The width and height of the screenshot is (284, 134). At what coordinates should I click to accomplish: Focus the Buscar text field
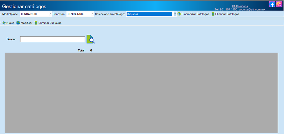[x=52, y=39]
